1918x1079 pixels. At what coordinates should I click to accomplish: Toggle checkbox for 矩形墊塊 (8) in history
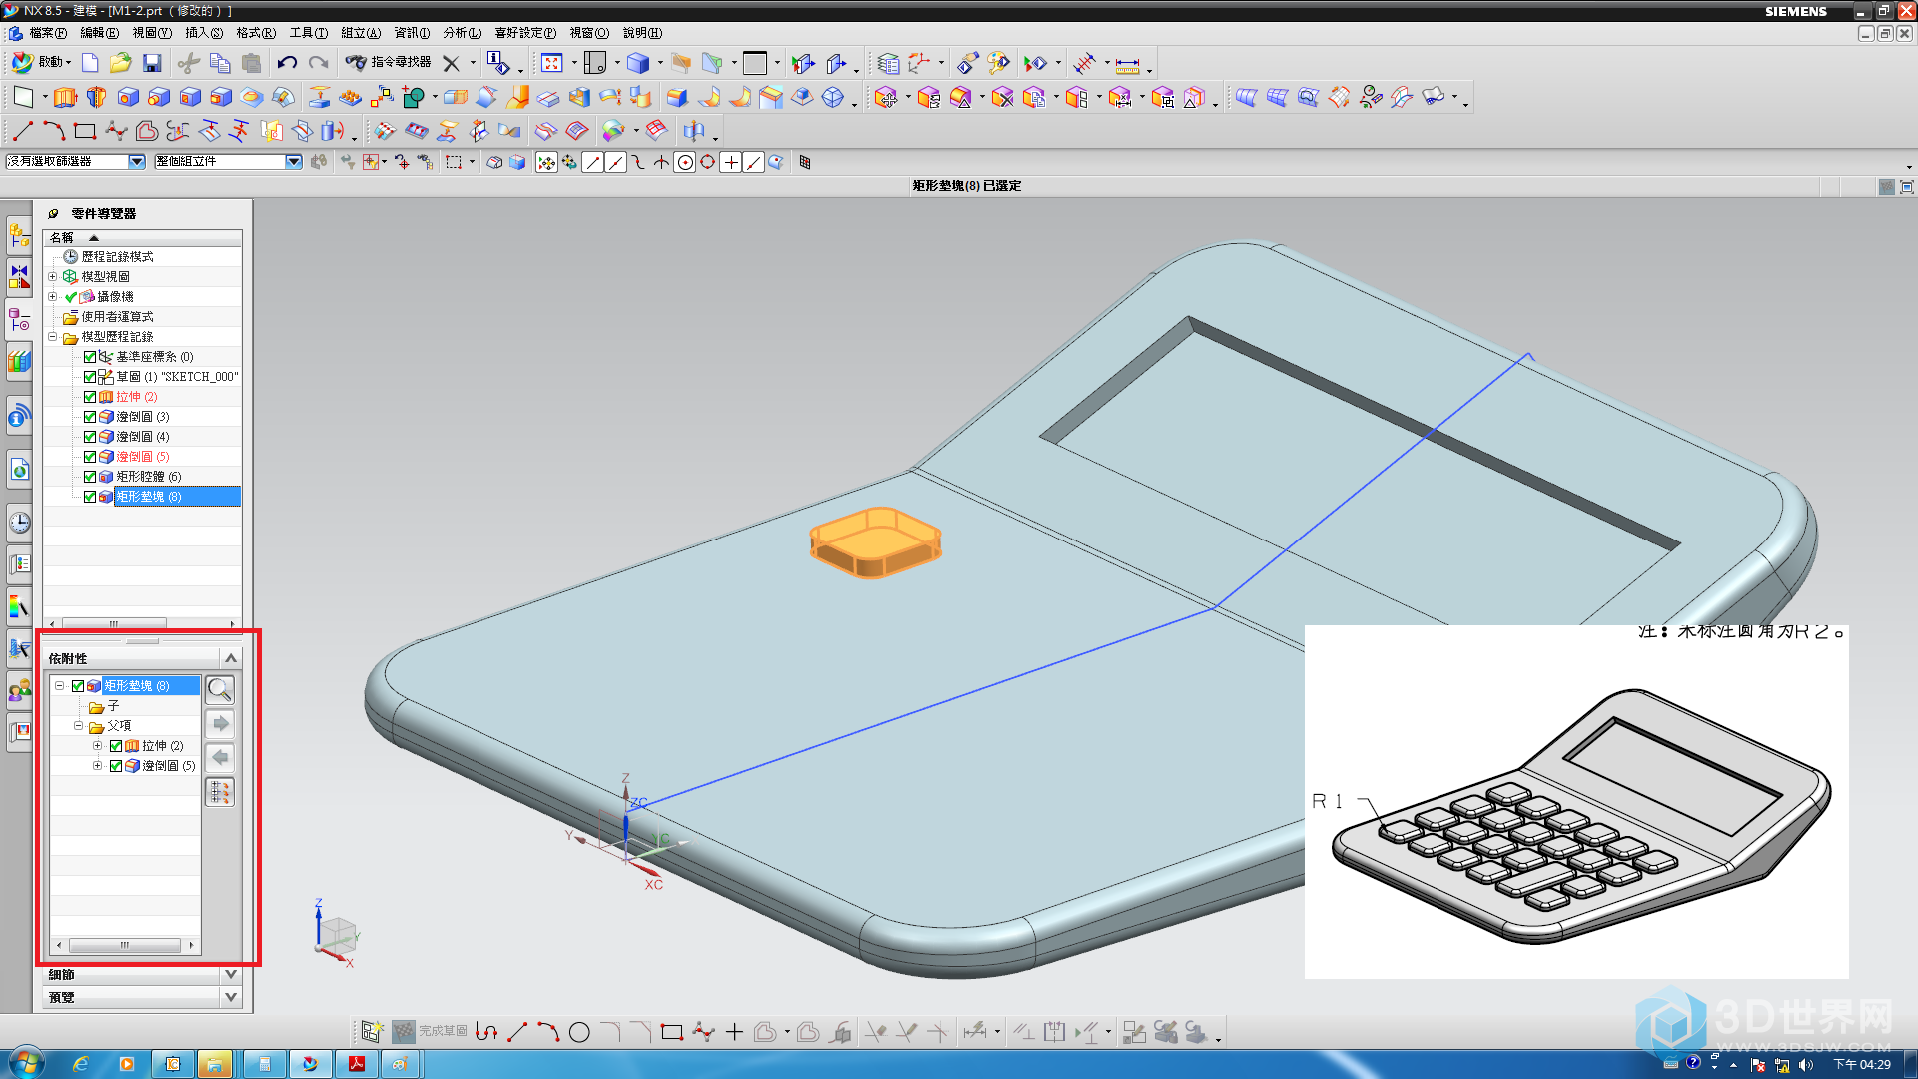tap(90, 497)
